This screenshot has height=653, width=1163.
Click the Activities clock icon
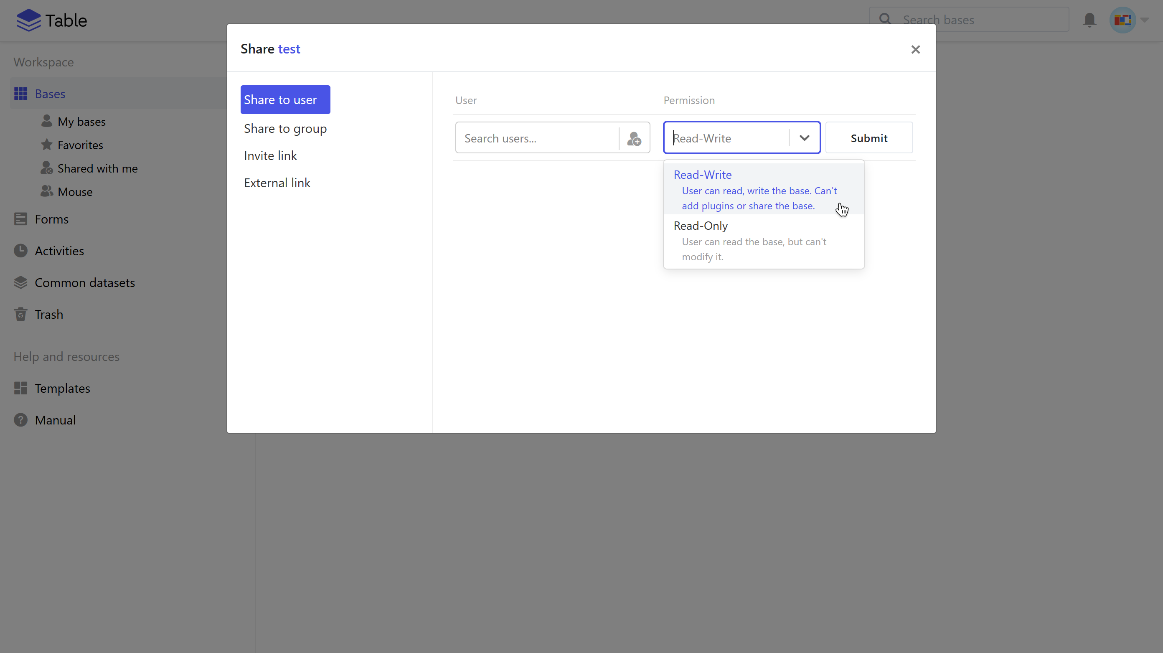click(20, 251)
